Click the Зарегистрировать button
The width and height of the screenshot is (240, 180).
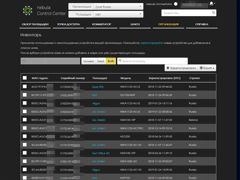pyautogui.click(x=181, y=68)
